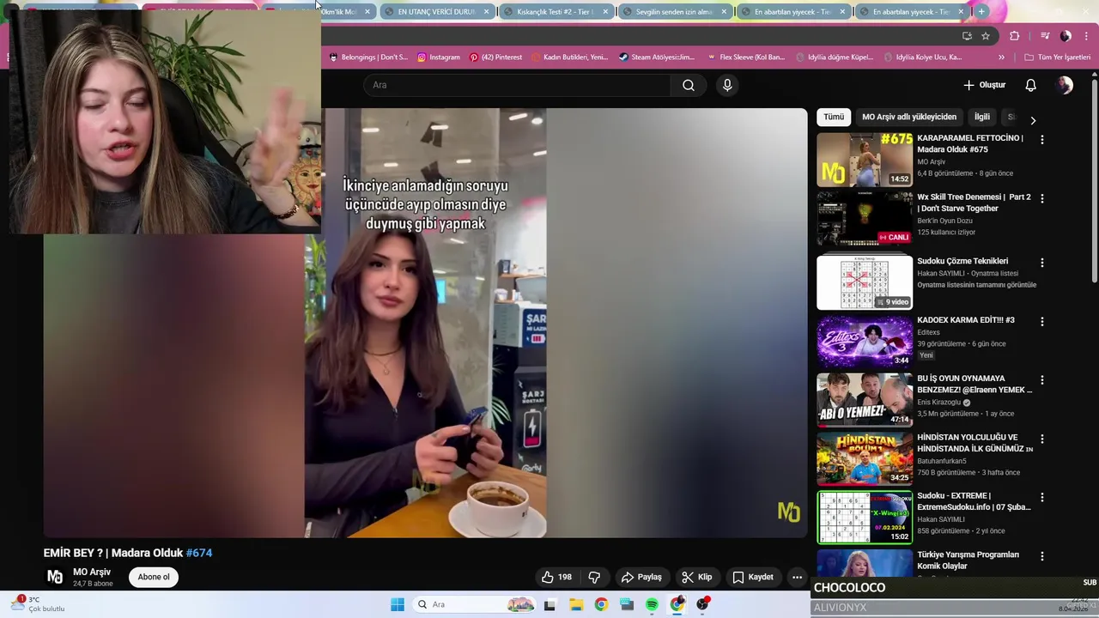Open the Kadın Butikleri bookmark

tap(569, 58)
